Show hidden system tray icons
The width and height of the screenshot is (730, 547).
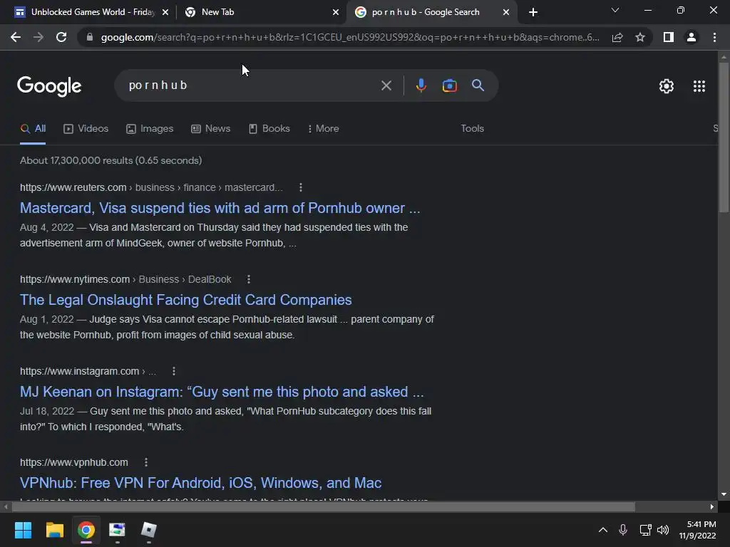click(602, 530)
